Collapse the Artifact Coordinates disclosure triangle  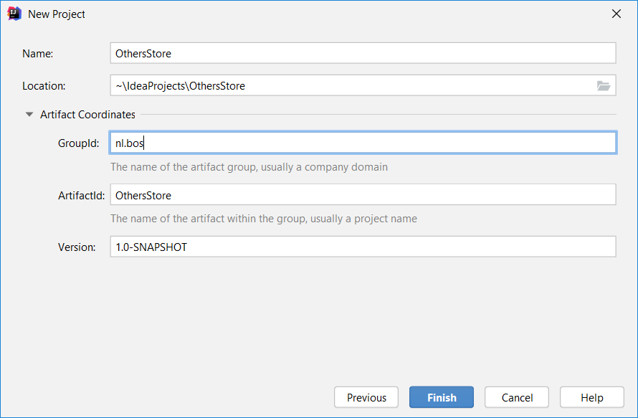tap(29, 114)
